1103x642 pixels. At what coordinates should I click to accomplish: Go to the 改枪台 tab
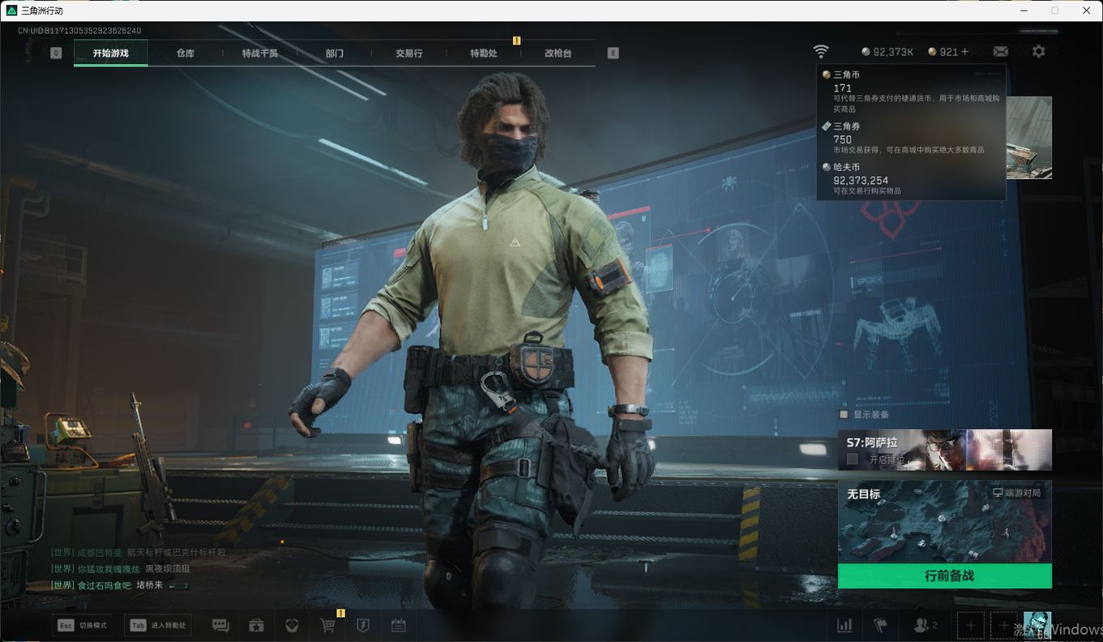[558, 53]
